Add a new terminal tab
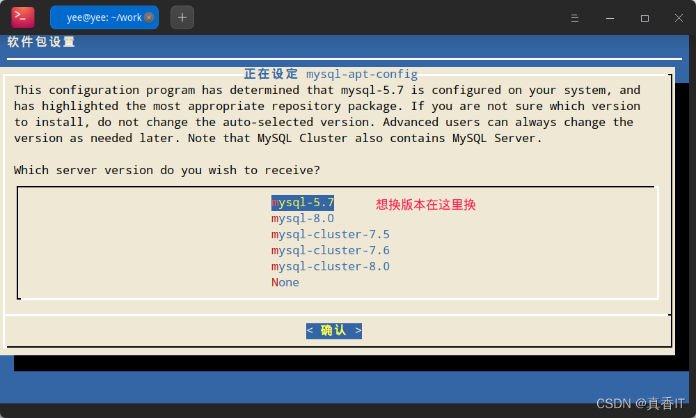This screenshot has height=418, width=696. tap(182, 17)
